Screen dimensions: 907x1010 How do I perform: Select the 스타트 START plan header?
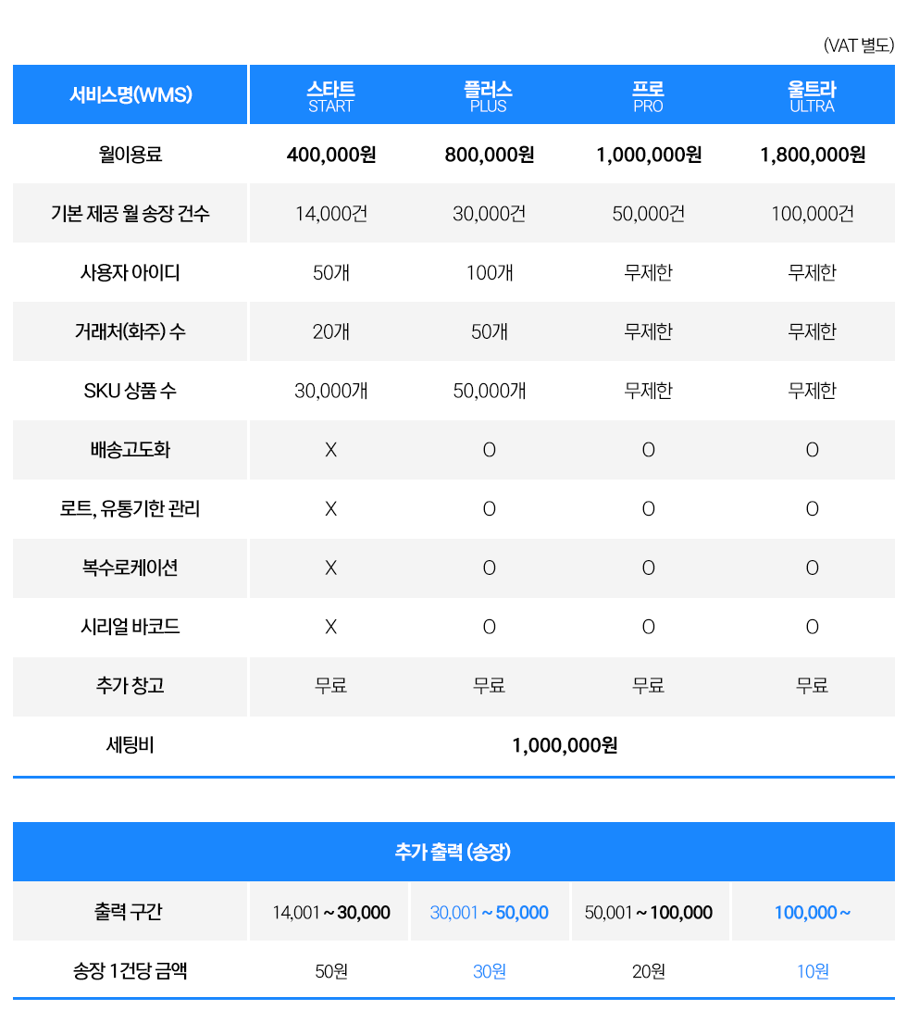pos(330,96)
